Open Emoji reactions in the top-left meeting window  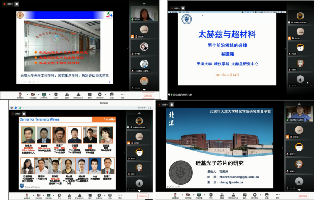112,95
